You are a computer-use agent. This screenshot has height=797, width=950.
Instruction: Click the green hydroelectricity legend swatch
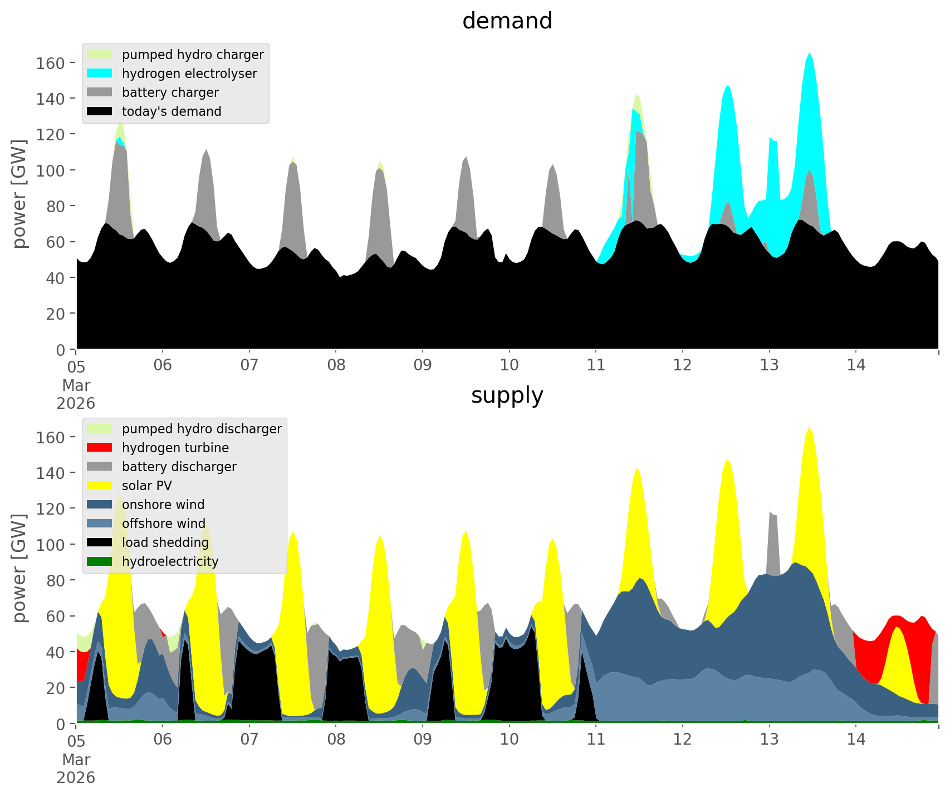pos(100,561)
